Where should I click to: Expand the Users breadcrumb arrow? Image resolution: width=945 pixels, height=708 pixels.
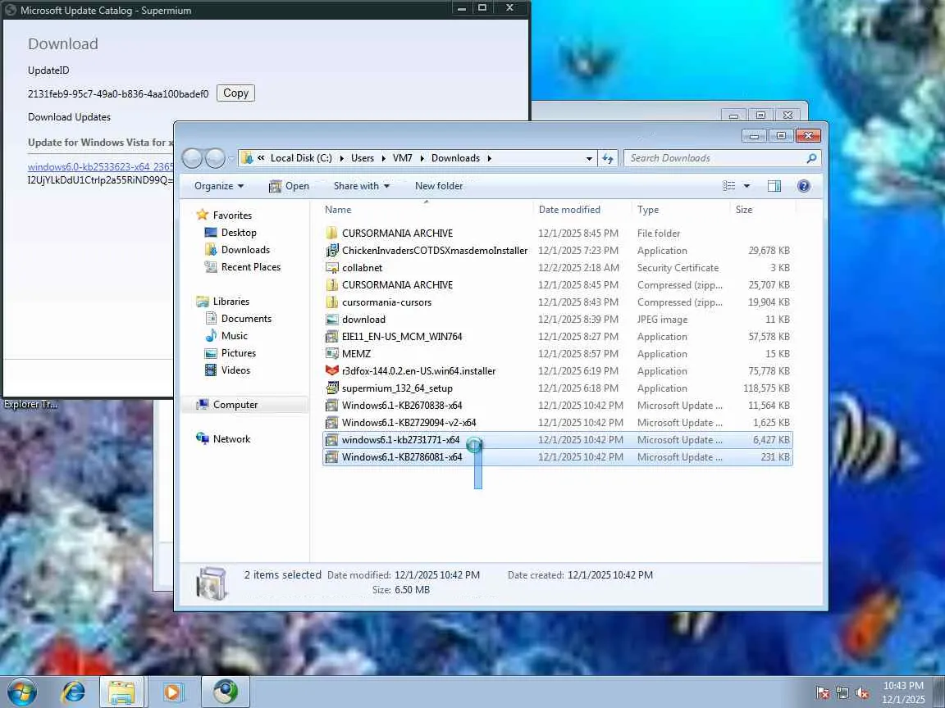383,158
